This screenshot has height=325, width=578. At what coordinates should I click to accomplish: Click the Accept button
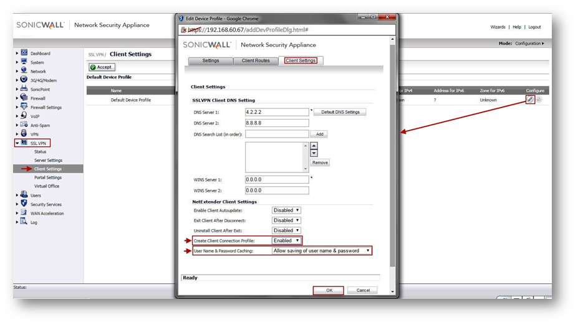102,67
